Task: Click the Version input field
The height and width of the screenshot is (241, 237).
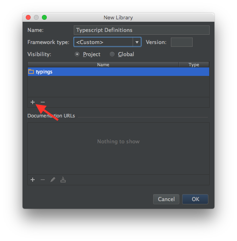Action: pos(182,42)
